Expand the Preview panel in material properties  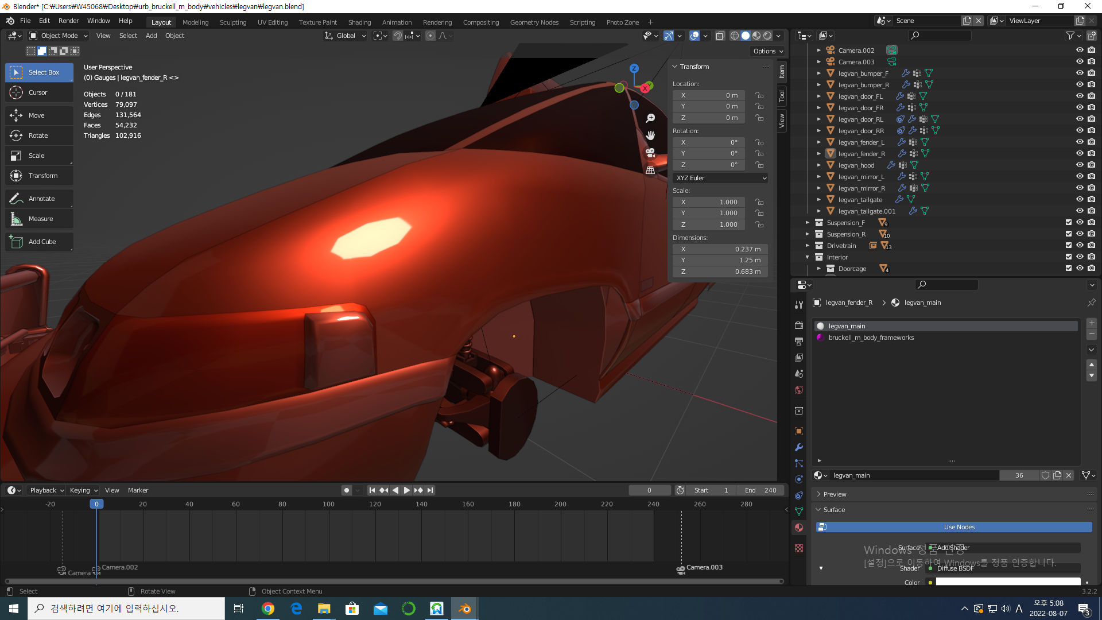tap(834, 494)
